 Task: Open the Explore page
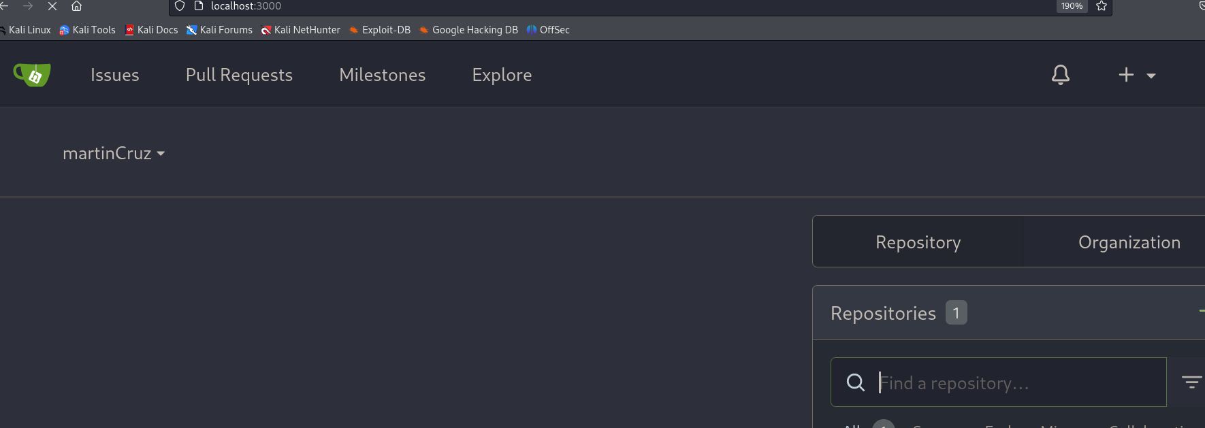pos(502,75)
